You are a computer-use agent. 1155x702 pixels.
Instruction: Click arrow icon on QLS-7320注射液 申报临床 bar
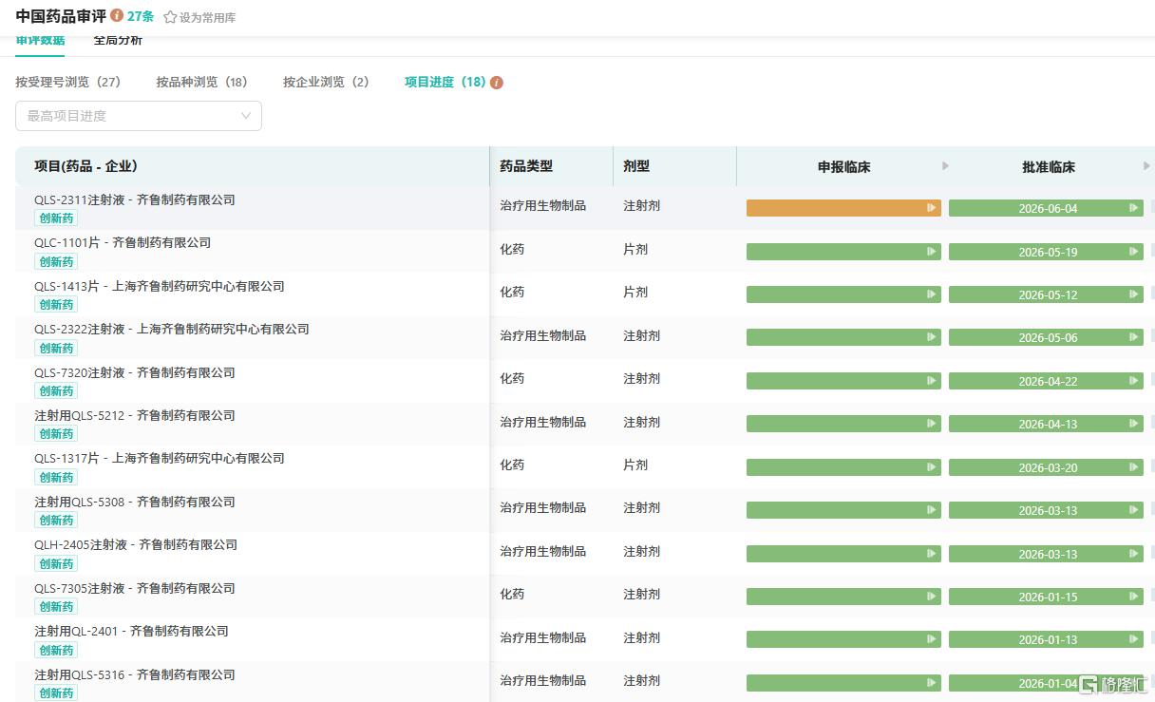point(932,381)
